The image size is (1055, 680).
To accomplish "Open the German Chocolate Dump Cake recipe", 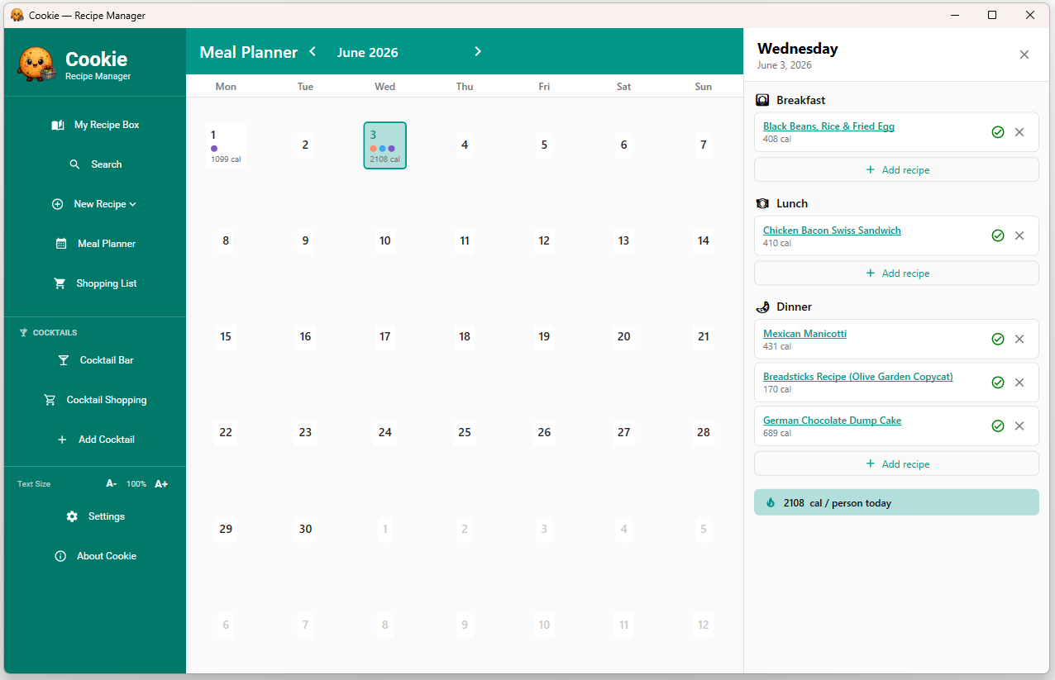I will 832,421.
